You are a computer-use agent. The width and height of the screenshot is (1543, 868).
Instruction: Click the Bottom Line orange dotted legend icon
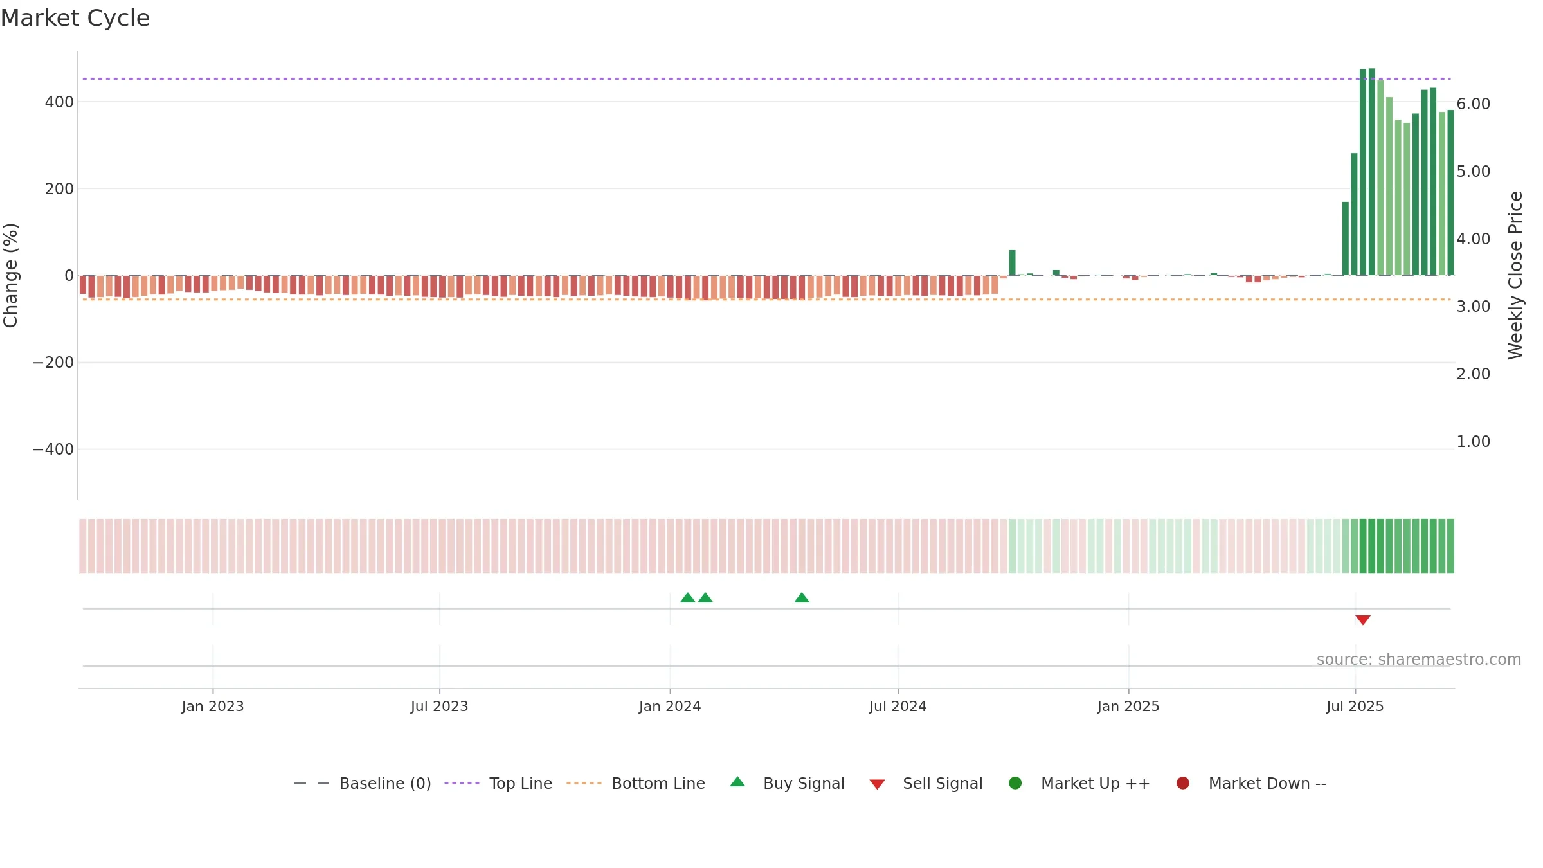coord(584,783)
